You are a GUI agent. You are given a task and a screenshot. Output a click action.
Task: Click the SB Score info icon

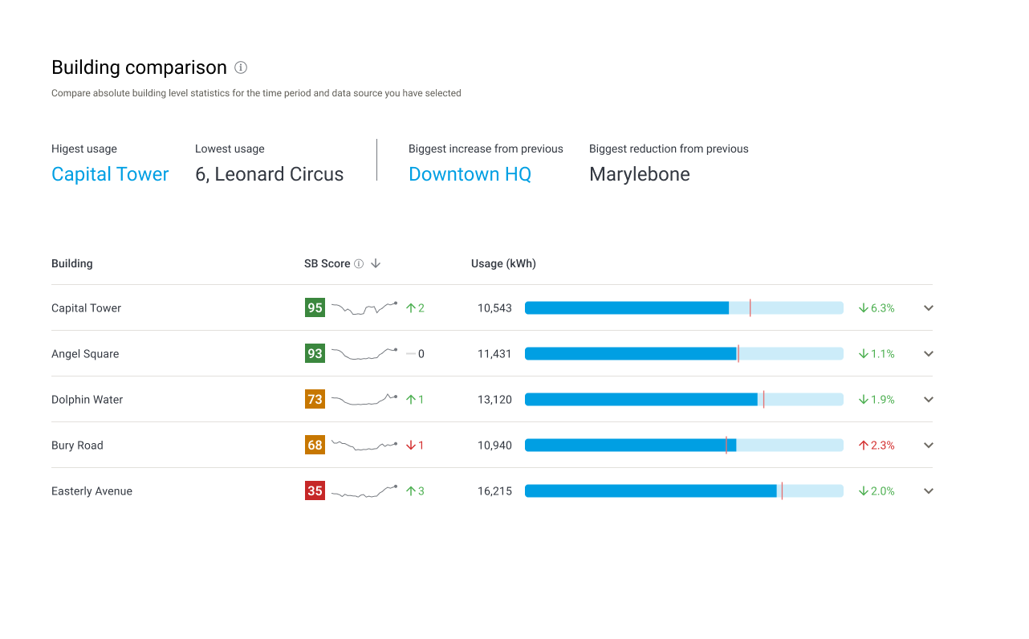(359, 263)
